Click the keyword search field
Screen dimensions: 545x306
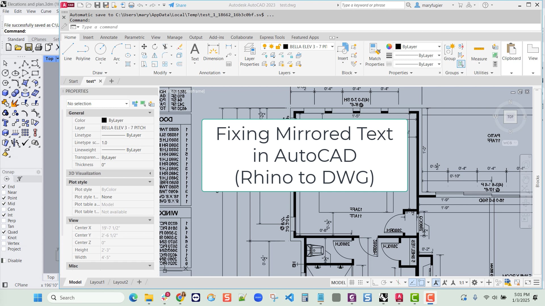[x=372, y=5]
